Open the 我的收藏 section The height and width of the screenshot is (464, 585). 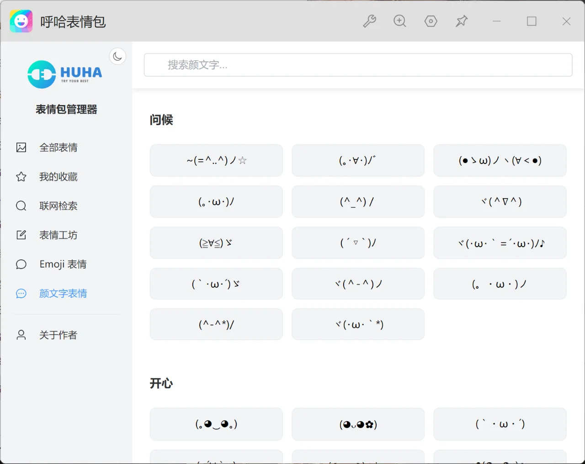point(59,177)
